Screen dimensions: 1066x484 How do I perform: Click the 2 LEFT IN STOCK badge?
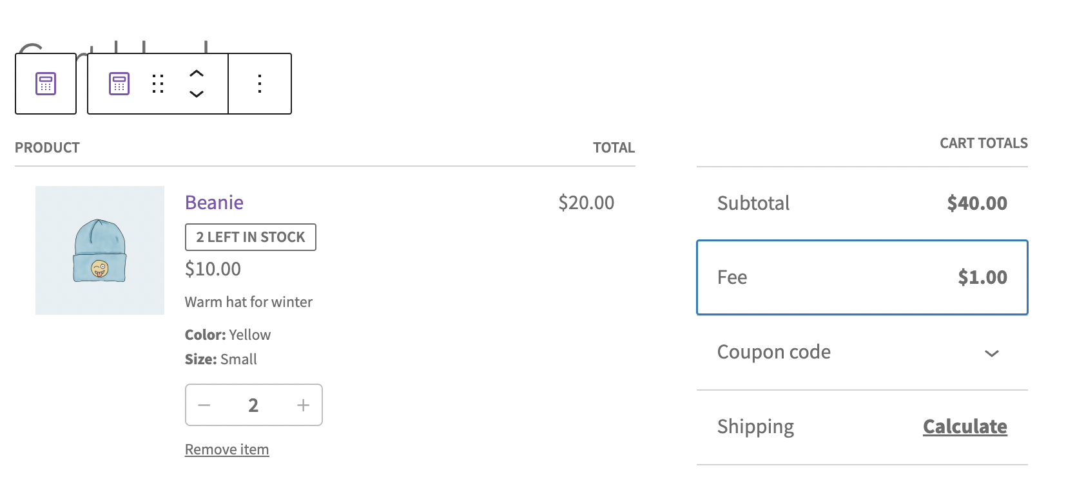click(x=250, y=237)
